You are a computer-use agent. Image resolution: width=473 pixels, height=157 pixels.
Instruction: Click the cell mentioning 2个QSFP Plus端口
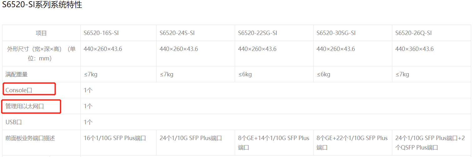point(430,143)
